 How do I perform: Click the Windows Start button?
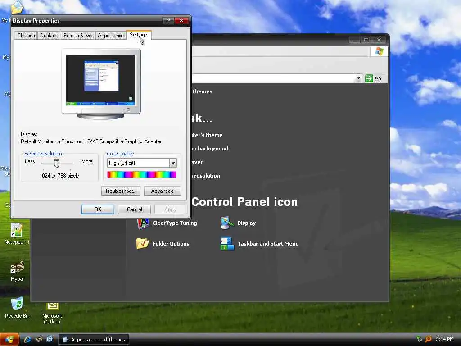(x=9, y=340)
